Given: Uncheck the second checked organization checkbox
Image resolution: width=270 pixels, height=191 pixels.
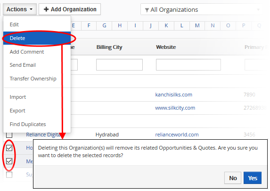Looking at the screenshot, I should click(x=9, y=161).
